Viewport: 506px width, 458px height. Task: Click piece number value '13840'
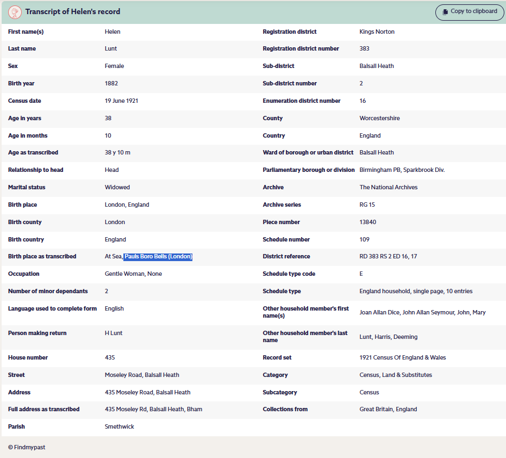pos(368,222)
